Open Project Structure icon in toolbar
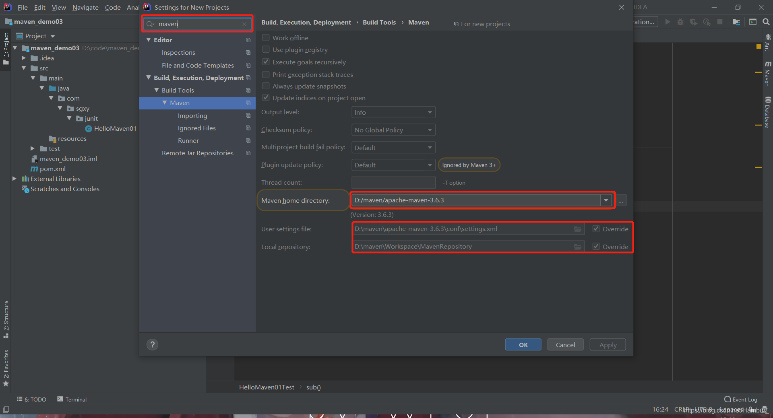Screen dimensions: 773x418 pos(736,22)
